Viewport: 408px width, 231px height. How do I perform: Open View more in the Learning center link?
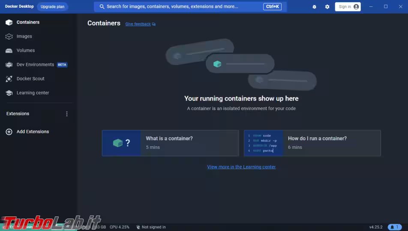point(241,167)
